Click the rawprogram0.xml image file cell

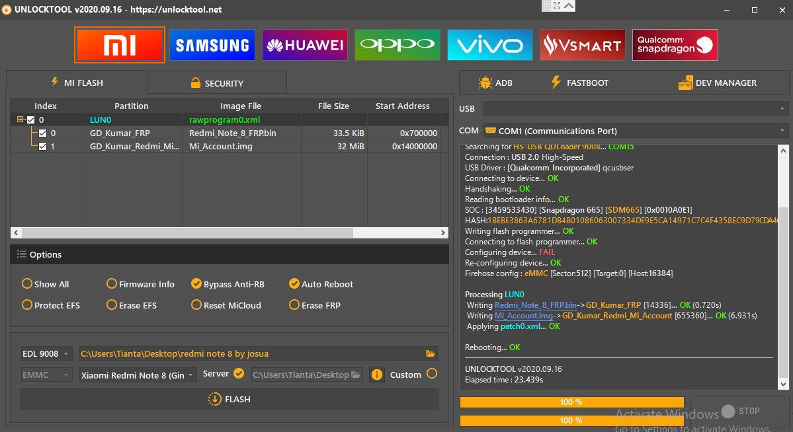pos(241,120)
